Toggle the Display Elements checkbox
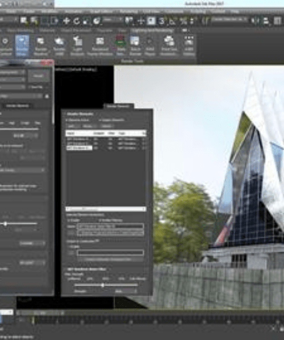 (100, 120)
